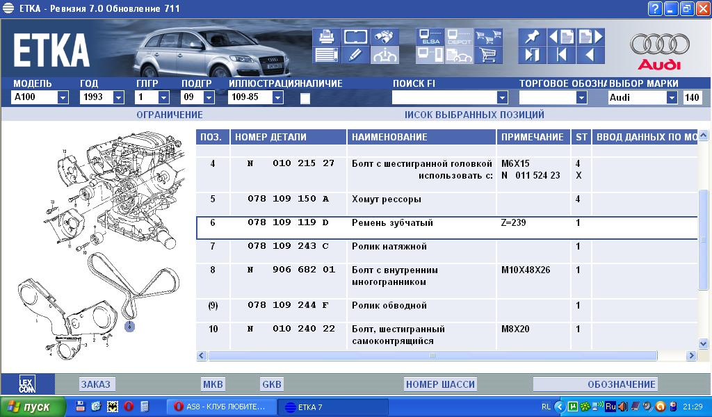Click the pencil edit icon
The width and height of the screenshot is (712, 417).
[x=355, y=55]
